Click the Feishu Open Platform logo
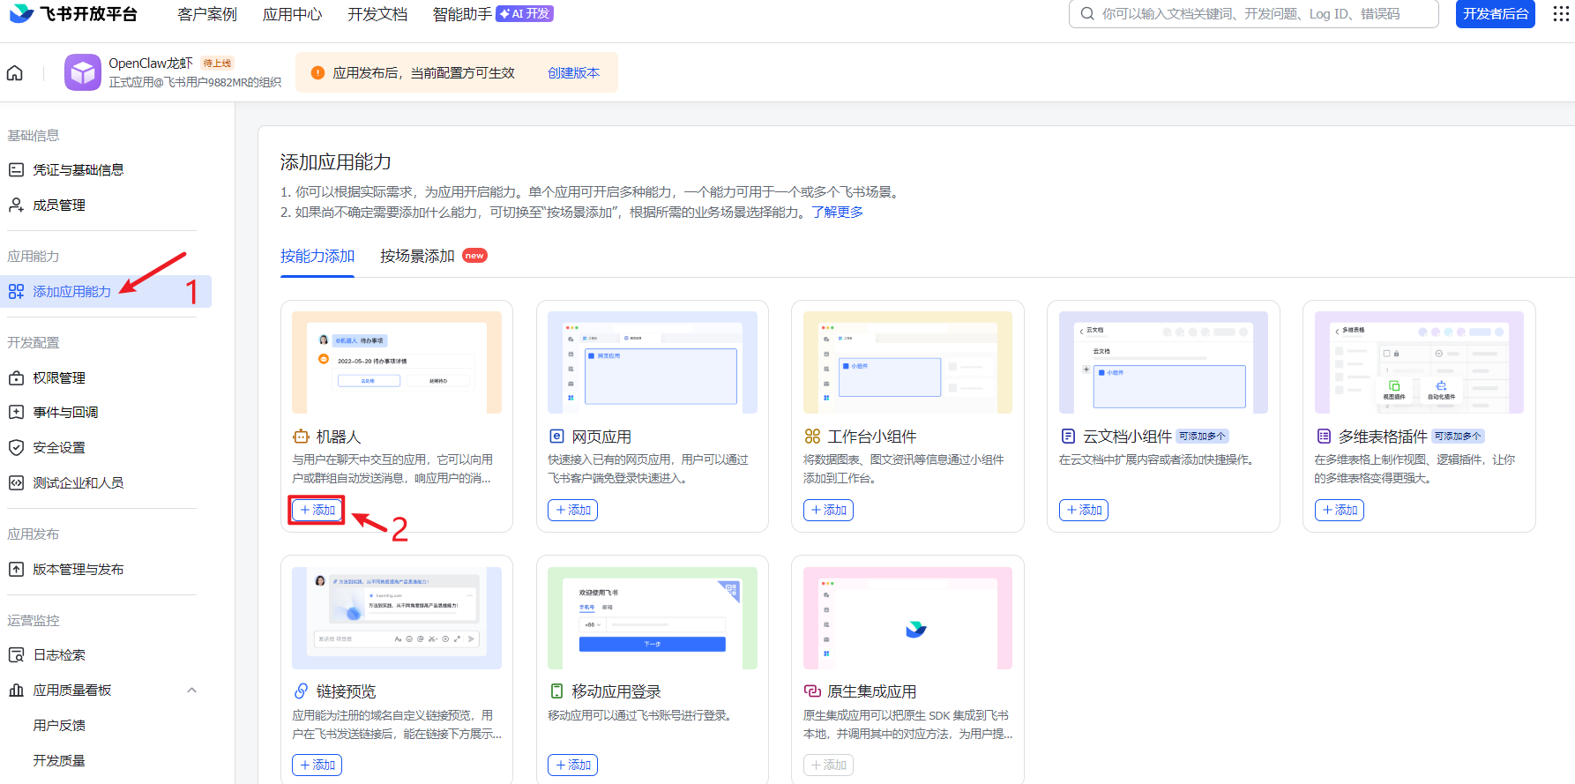The height and width of the screenshot is (784, 1575). (x=73, y=14)
